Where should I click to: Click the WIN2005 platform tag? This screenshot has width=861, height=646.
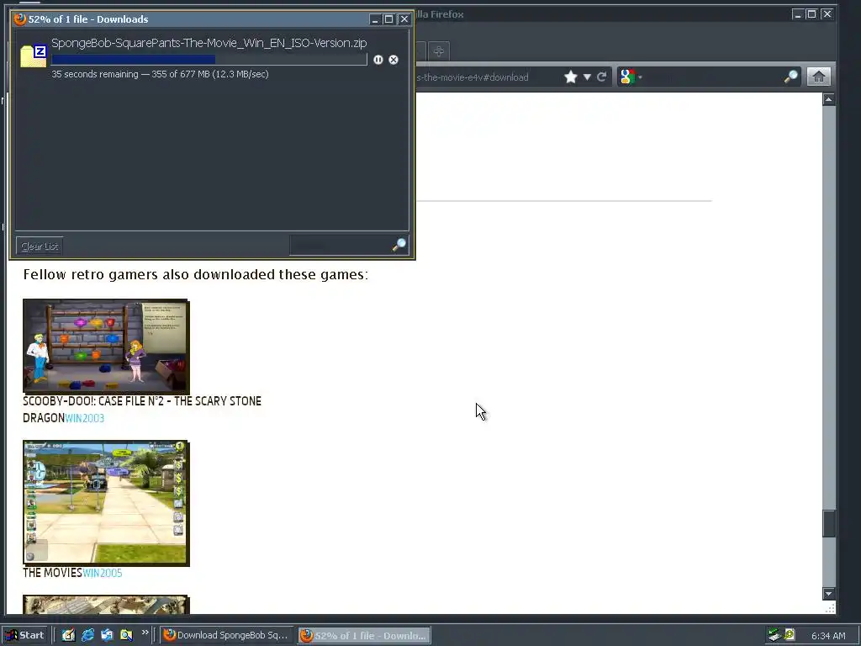coord(102,573)
